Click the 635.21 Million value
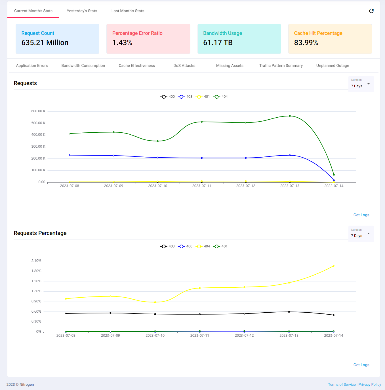 click(45, 43)
